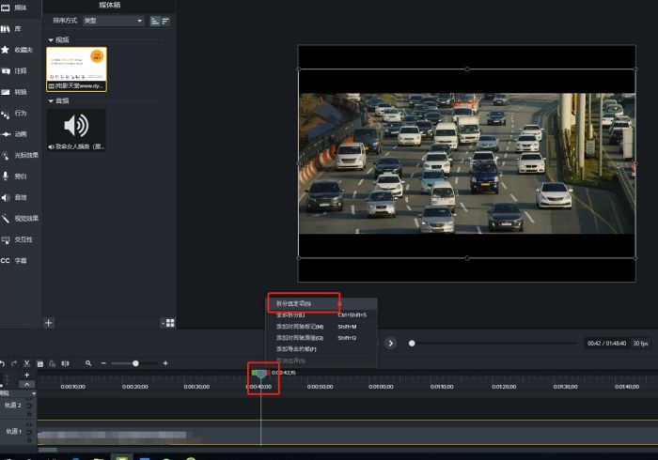
Task: Click the 30 fps indicator
Action: click(x=640, y=344)
